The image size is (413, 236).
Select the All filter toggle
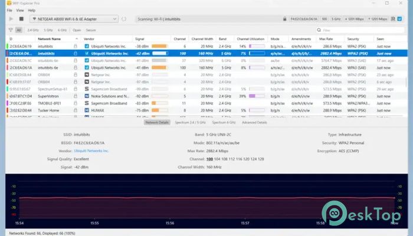19,30
